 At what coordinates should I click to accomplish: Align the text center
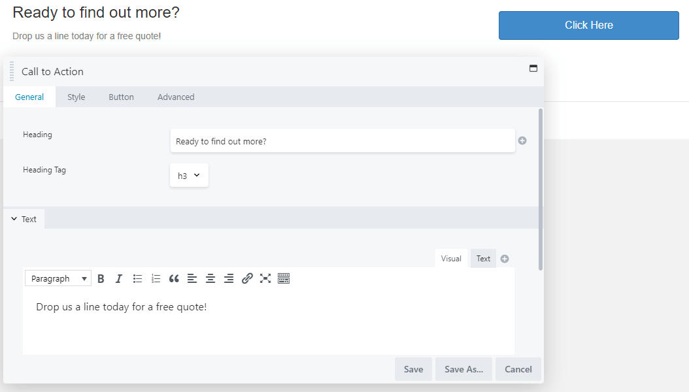point(210,278)
